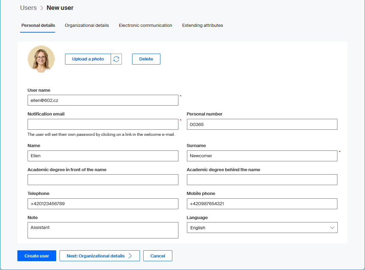Cancel the new user form
Viewport: 365px width, 270px height.
[x=158, y=256]
